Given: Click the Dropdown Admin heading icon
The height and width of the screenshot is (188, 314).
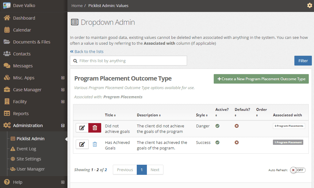Looking at the screenshot, I should [75, 22].
